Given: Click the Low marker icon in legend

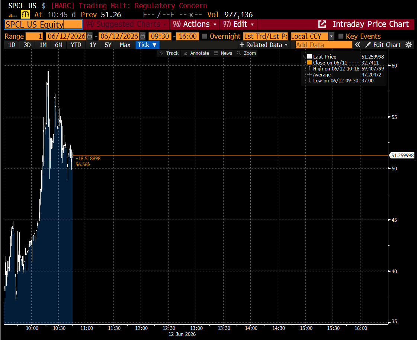Looking at the screenshot, I should (x=309, y=81).
